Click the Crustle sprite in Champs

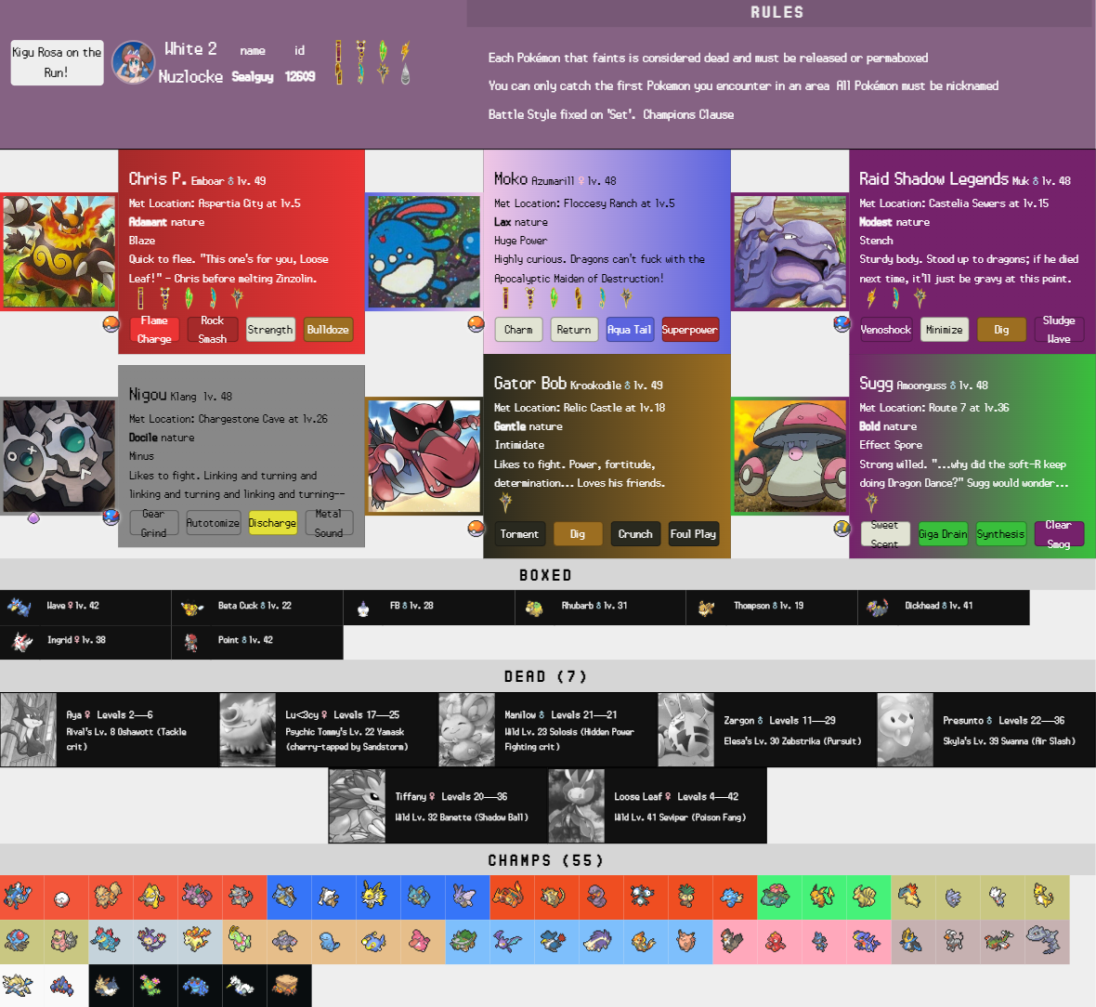click(x=286, y=986)
